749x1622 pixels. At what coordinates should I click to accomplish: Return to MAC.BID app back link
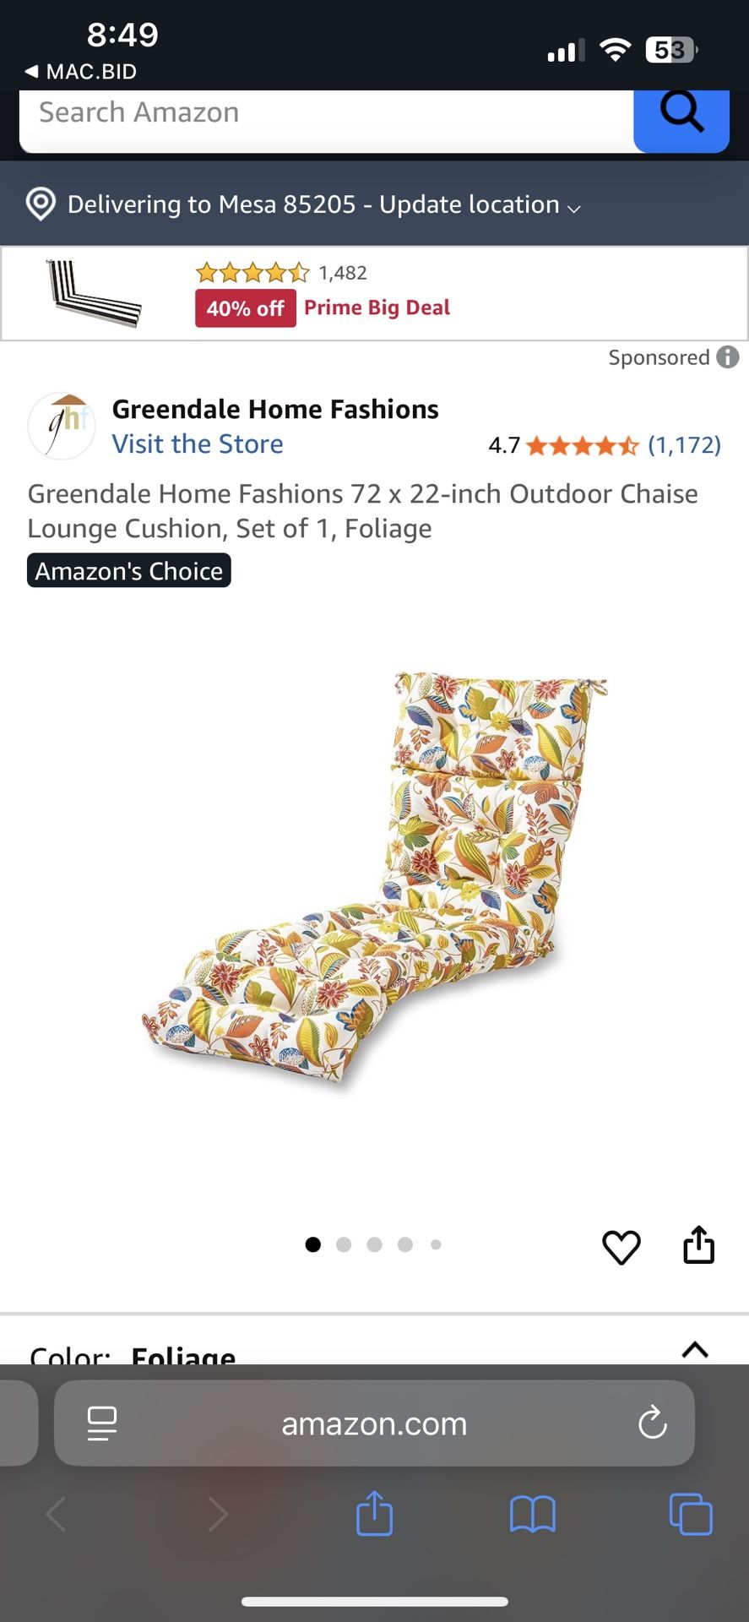[81, 72]
